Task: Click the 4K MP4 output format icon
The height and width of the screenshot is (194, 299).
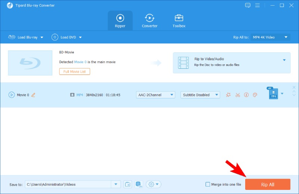Action: tap(273, 93)
